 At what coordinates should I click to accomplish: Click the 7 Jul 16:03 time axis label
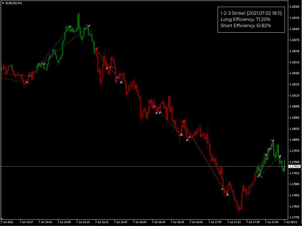coord(139,222)
